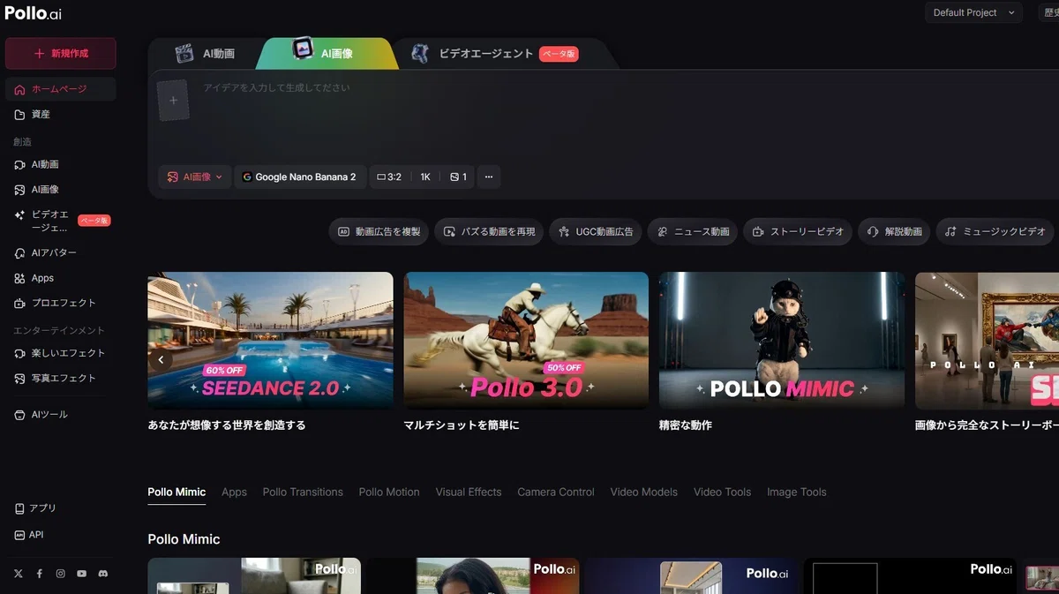Screen dimensions: 1059x594
Task: Select the Pollo Mimic category tab
Action: point(176,492)
